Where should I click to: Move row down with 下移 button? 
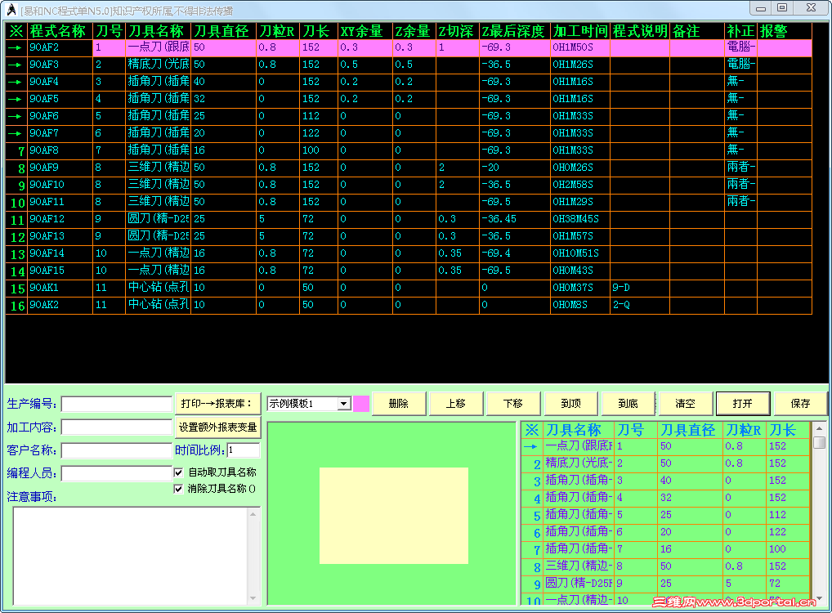(513, 404)
